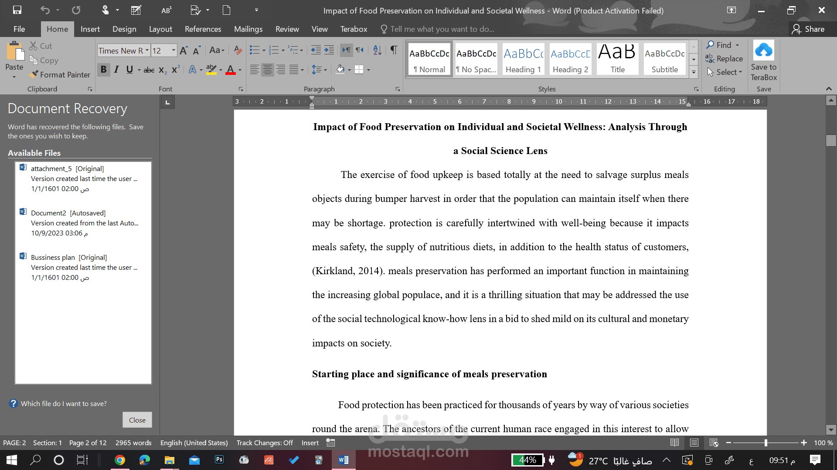837x470 pixels.
Task: Toggle Subscript formatting
Action: click(163, 70)
